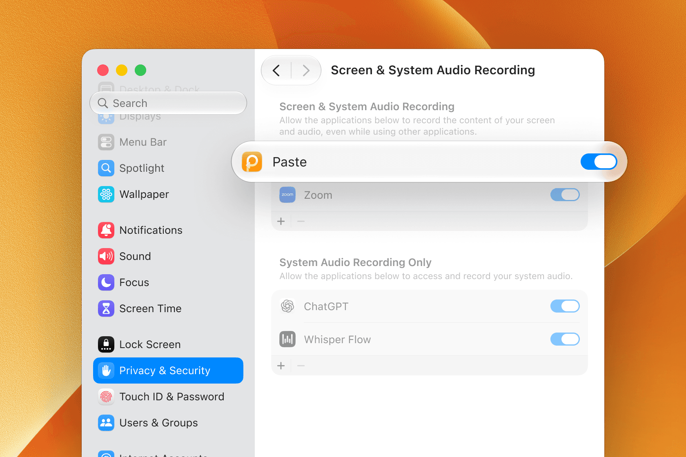Screen dimensions: 686x457
Task: Disable system audio recording for ChatGPT
Action: click(565, 306)
